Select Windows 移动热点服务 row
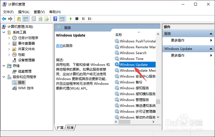 pyautogui.click(x=135, y=117)
